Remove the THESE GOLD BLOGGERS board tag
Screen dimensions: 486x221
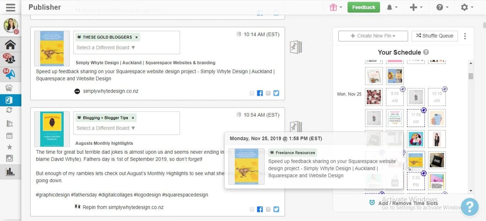coord(136,37)
